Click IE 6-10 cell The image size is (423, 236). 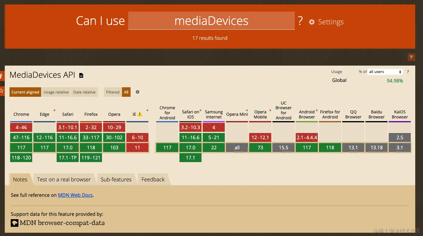(137, 137)
